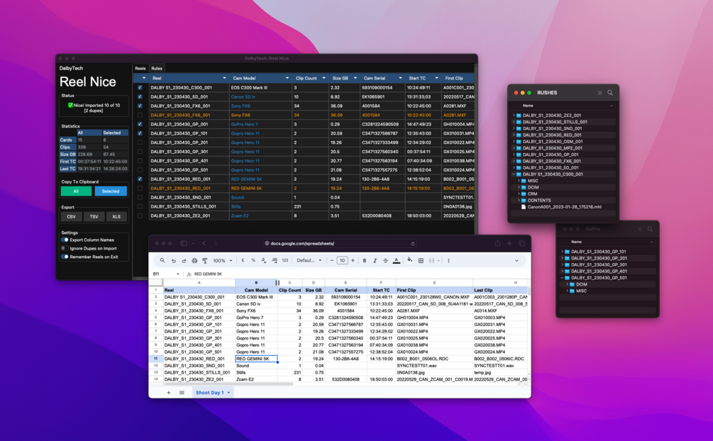Check the DALBY_S1_230430_STILLS_001 reel checkbox

[x=140, y=206]
